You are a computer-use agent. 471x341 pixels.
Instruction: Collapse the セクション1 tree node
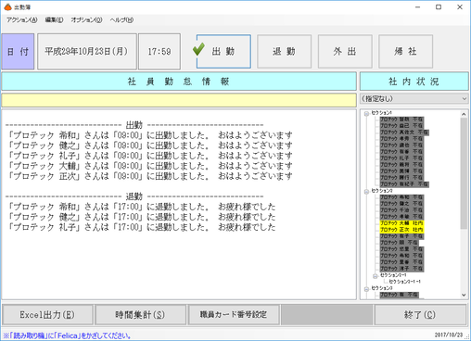[366, 114]
